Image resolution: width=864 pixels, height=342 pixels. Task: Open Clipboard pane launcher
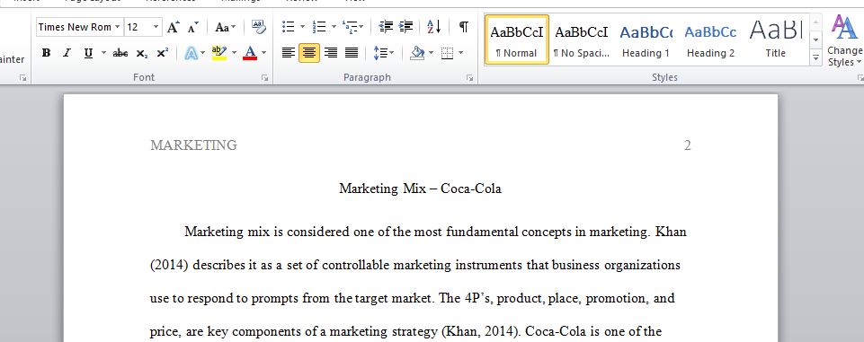click(23, 78)
